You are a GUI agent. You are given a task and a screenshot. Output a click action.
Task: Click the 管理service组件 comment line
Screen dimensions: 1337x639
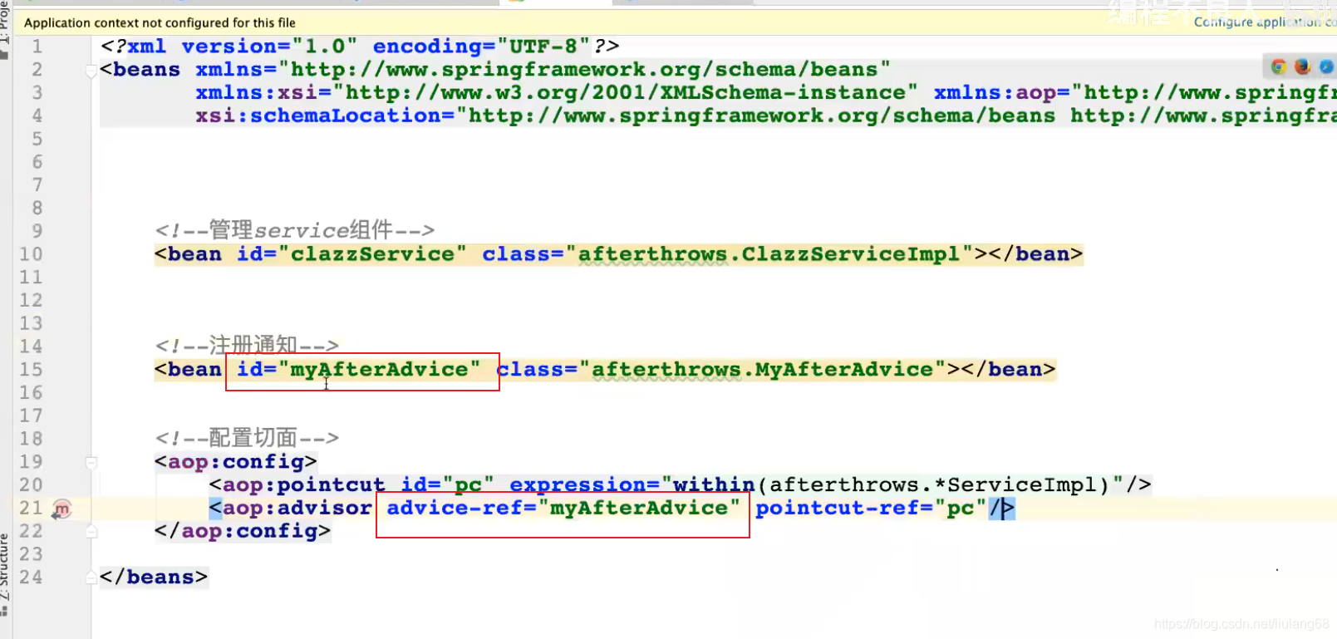pyautogui.click(x=295, y=230)
